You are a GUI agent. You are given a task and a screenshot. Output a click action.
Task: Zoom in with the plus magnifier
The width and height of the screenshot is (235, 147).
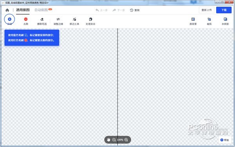(126, 140)
